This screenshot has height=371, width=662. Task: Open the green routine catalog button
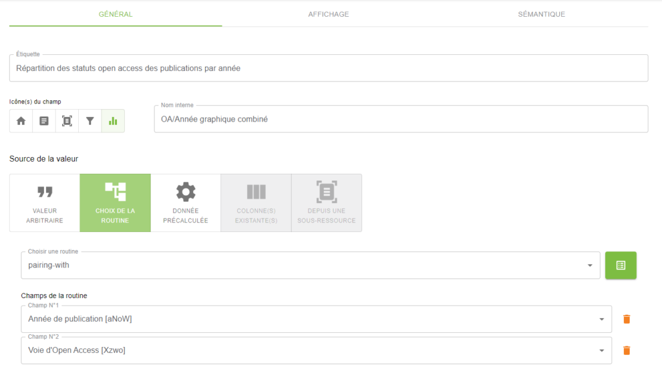pyautogui.click(x=621, y=265)
